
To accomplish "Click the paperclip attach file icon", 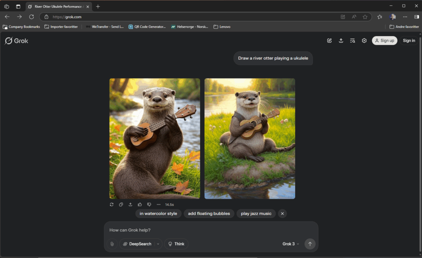I will point(112,244).
